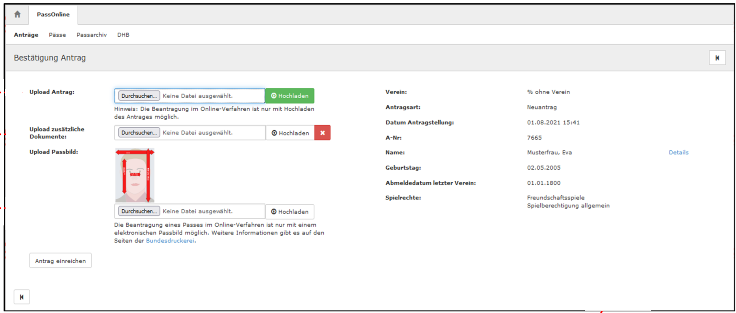Go to the Passarchiv menu item
Viewport: 736px width, 313px height.
point(91,35)
